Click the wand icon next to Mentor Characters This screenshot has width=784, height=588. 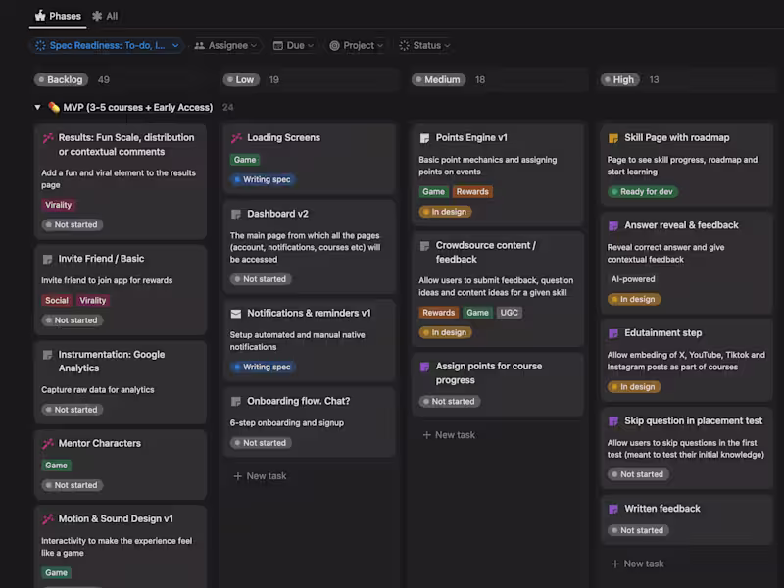[48, 444]
